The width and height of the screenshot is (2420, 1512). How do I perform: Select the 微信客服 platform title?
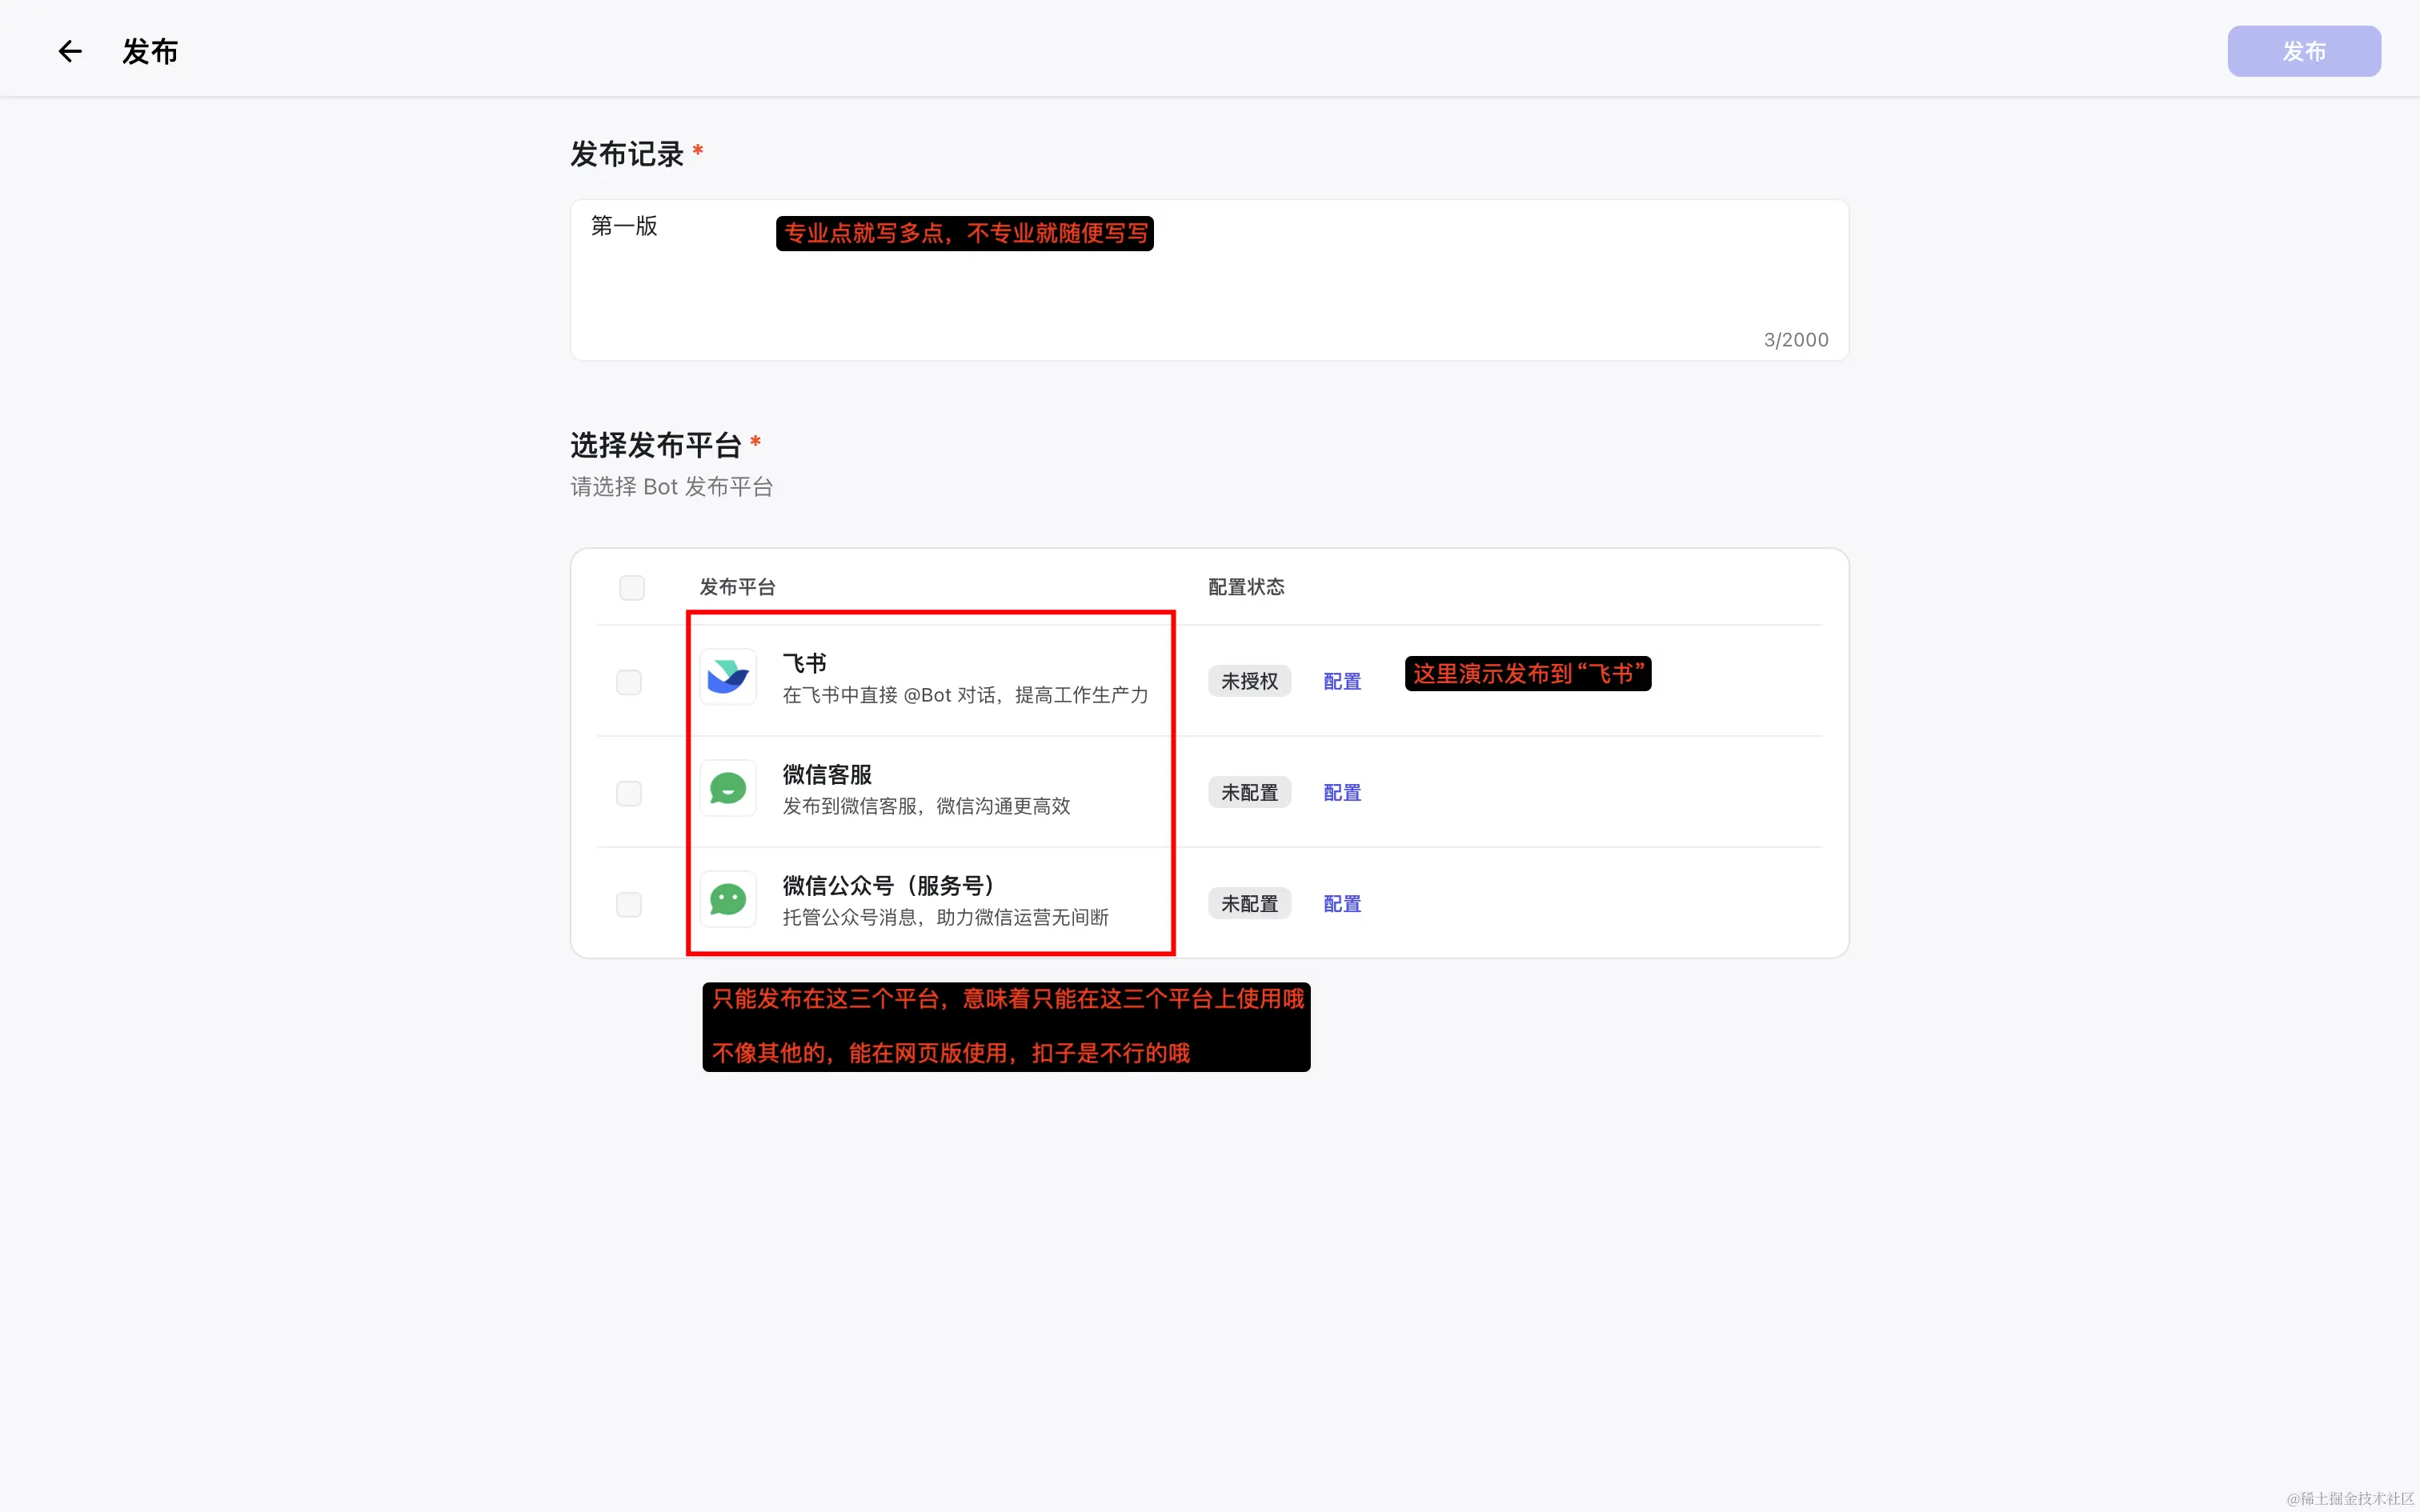[827, 775]
